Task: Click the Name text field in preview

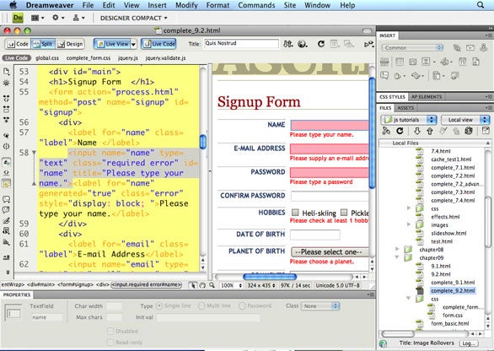Action: tap(330, 125)
